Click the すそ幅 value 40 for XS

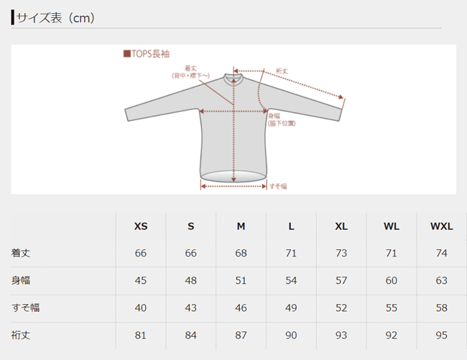click(141, 308)
